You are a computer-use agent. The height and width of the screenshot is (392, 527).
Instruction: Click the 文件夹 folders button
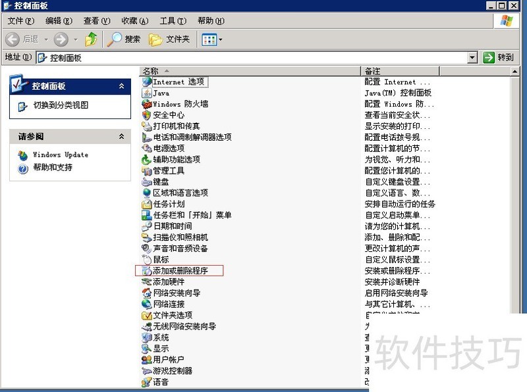pos(169,39)
